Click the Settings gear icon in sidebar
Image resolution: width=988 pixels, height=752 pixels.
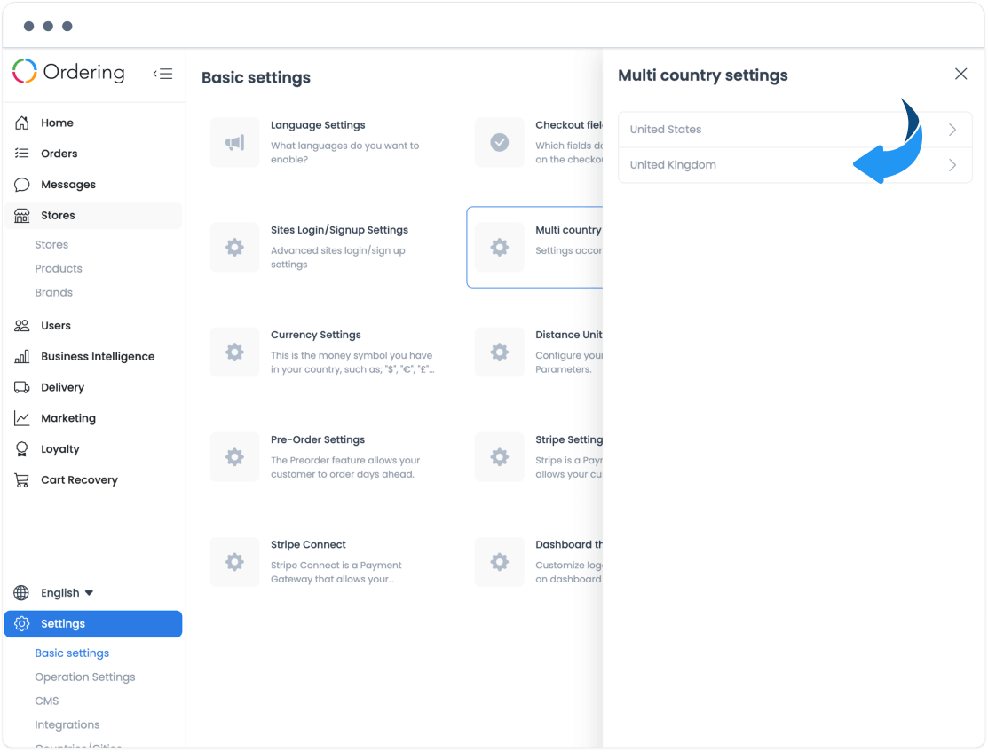coord(22,623)
